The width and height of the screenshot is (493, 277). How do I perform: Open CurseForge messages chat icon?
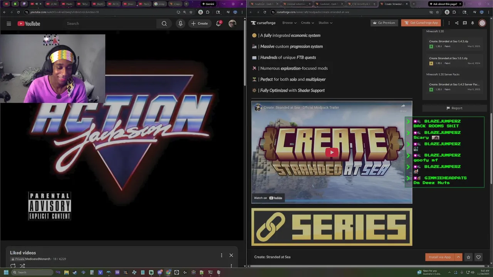point(464,23)
